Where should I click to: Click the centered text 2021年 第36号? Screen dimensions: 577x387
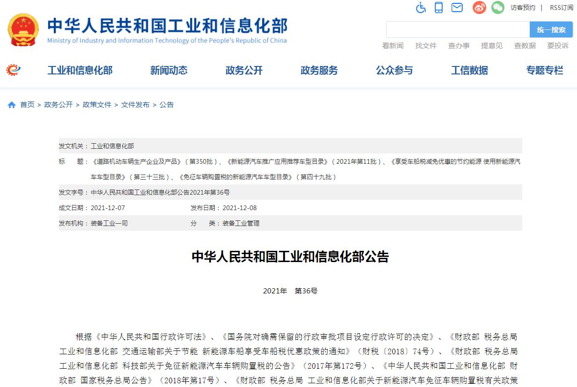[x=290, y=291]
